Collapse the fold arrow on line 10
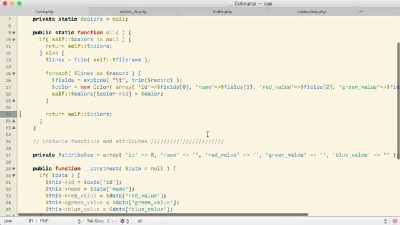The height and width of the screenshot is (225, 400). [14, 40]
